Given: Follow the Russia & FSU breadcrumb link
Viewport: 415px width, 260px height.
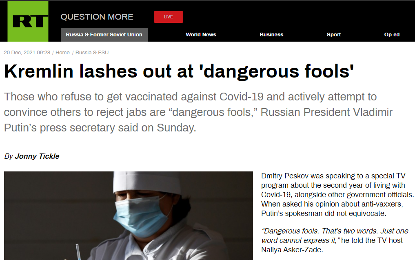Looking at the screenshot, I should coord(92,52).
